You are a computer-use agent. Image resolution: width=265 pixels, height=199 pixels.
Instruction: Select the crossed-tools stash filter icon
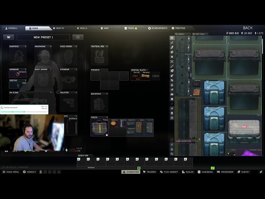point(172,62)
